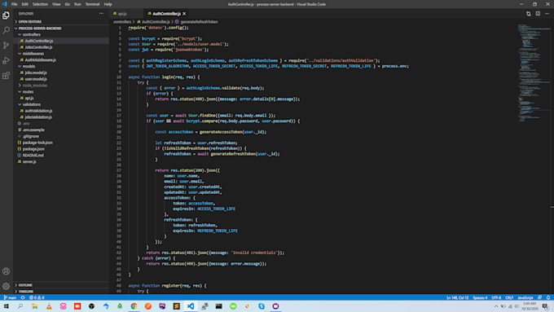The height and width of the screenshot is (312, 554).
Task: Open Sublime Text from taskbar
Action: (x=176, y=306)
